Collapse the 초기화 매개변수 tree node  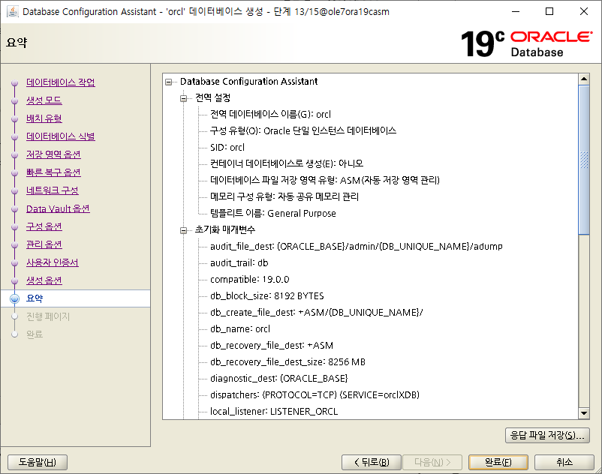pos(183,230)
